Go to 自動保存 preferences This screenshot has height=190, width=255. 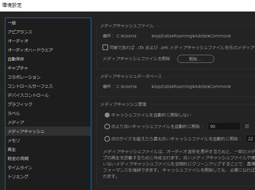16,59
